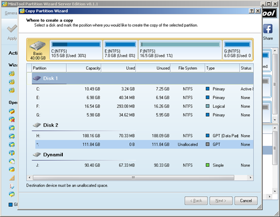This screenshot has width=280, height=217.
Task: Click the blue Primary color square for C:
Action: (x=208, y=89)
